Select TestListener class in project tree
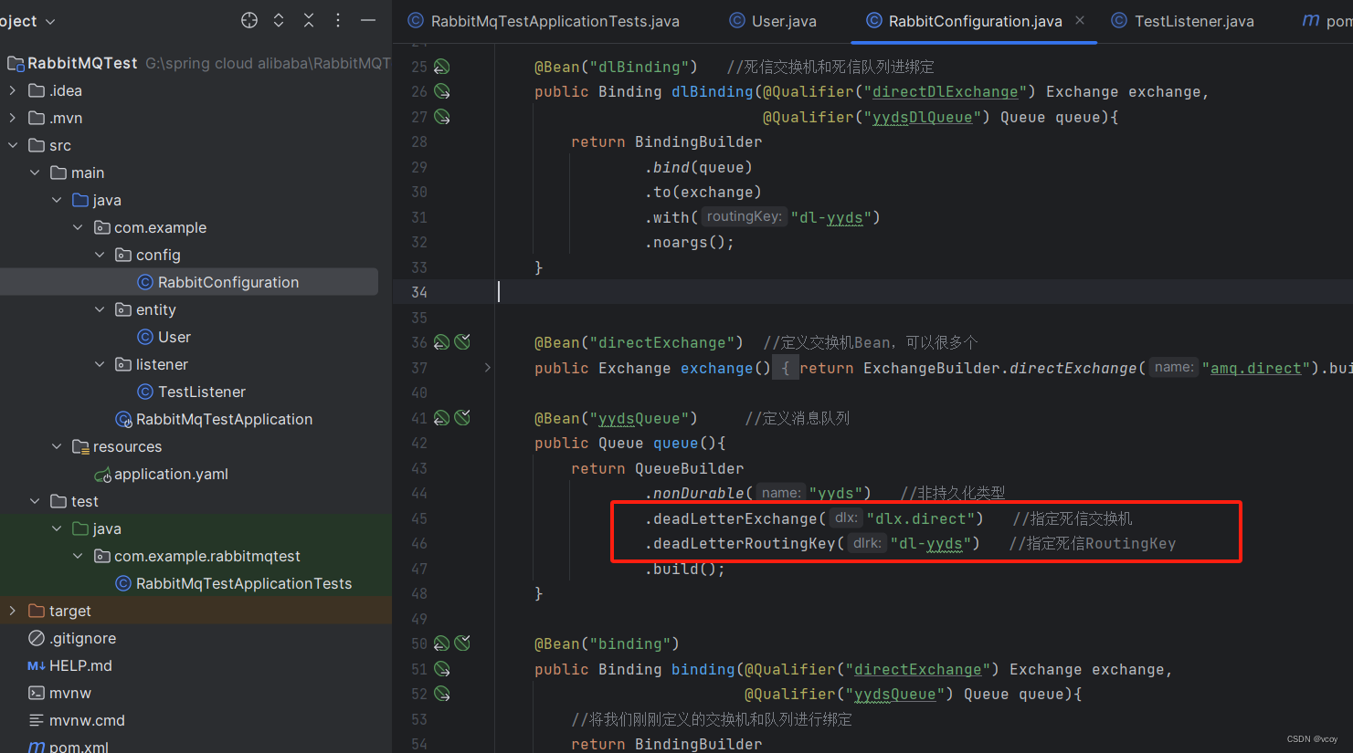Screen dimensions: 1353x753 (x=191, y=392)
